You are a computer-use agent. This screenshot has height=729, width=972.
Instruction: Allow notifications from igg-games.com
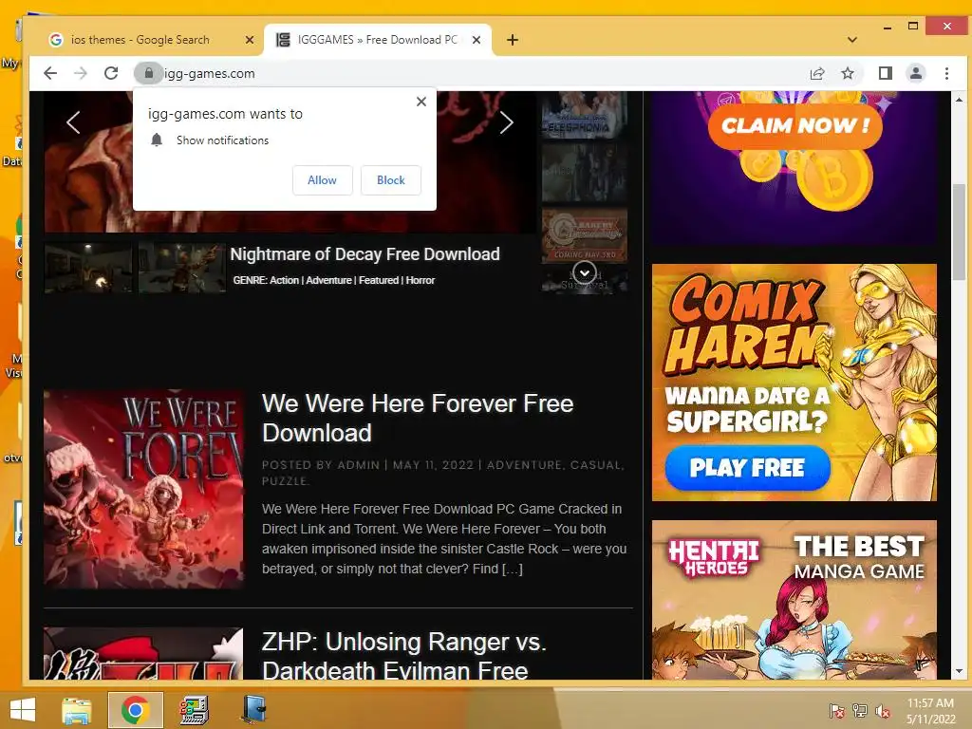click(x=323, y=180)
